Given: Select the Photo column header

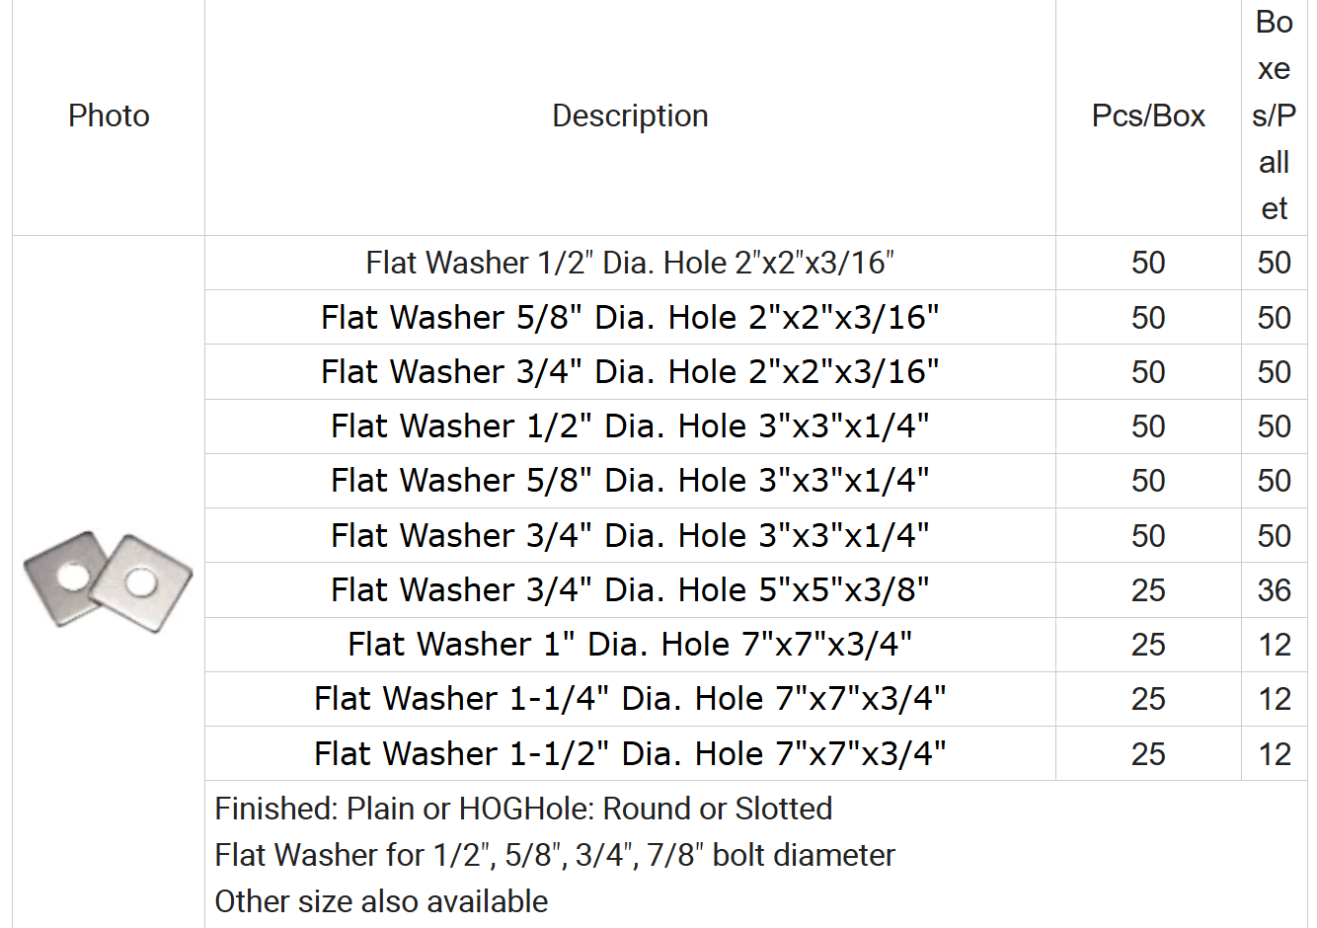Looking at the screenshot, I should 109,116.
